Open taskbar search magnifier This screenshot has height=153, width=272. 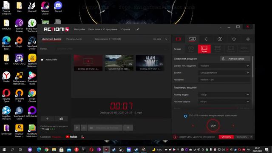[x=12, y=150]
